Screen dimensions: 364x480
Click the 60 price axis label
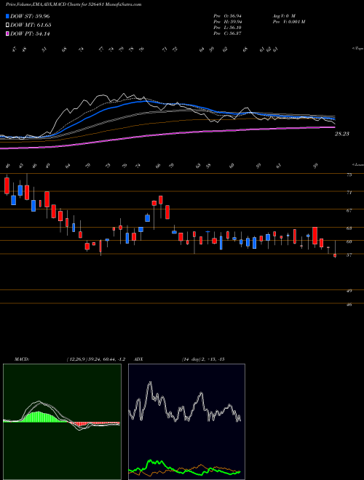pos(349,242)
